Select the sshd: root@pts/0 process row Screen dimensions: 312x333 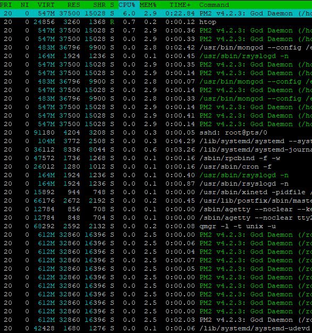pyautogui.click(x=156, y=132)
